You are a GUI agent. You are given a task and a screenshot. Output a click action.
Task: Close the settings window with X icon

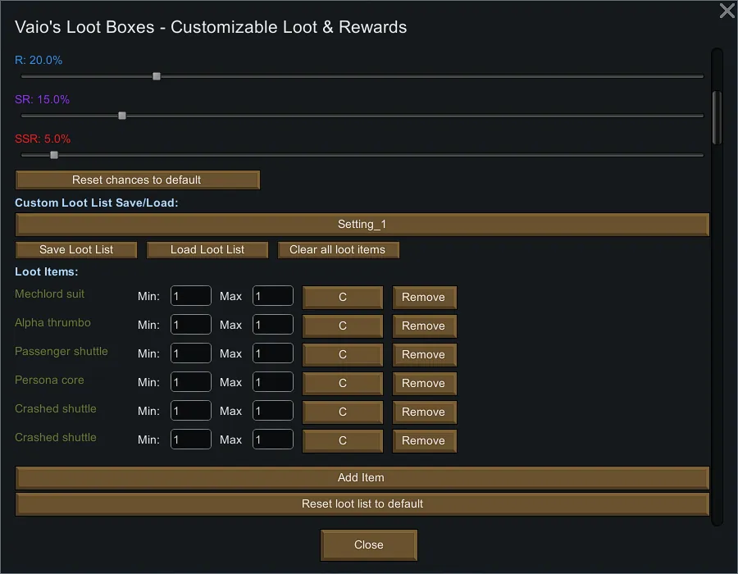tap(727, 11)
